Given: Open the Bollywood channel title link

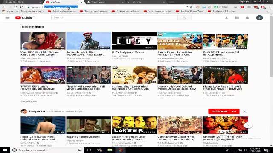Looking at the screenshot, I should tap(37, 111).
